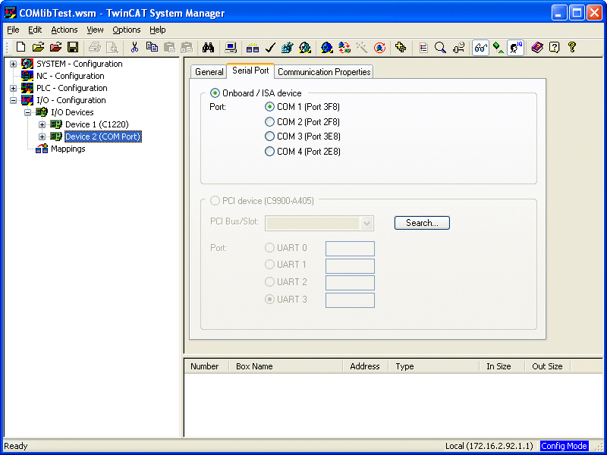Switch to the Communication Properties tab

coord(324,72)
